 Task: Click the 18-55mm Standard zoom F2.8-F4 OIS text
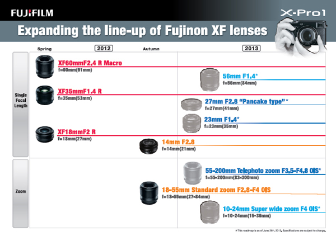(216, 190)
